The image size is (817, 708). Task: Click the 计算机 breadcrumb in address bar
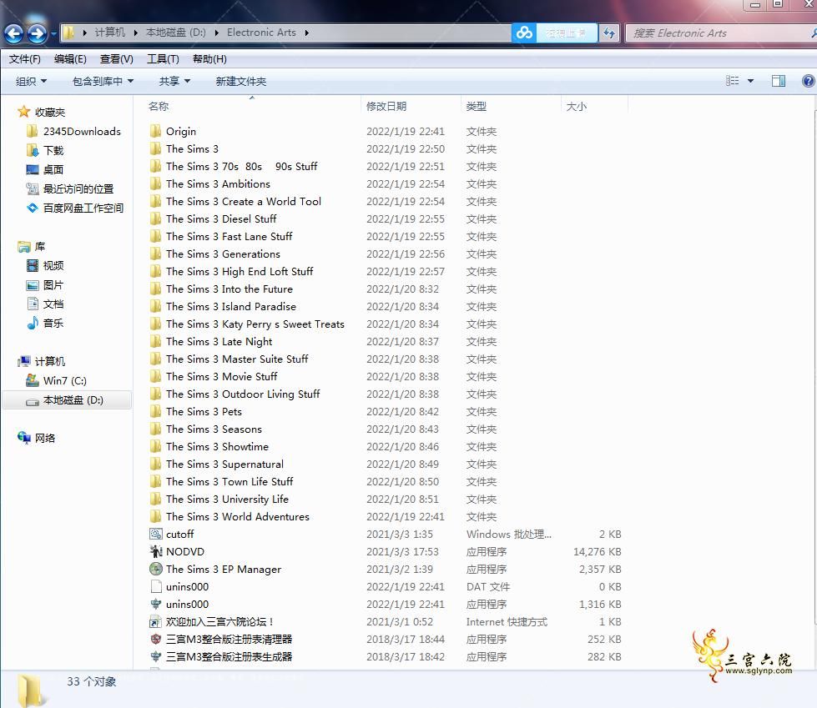click(x=109, y=33)
